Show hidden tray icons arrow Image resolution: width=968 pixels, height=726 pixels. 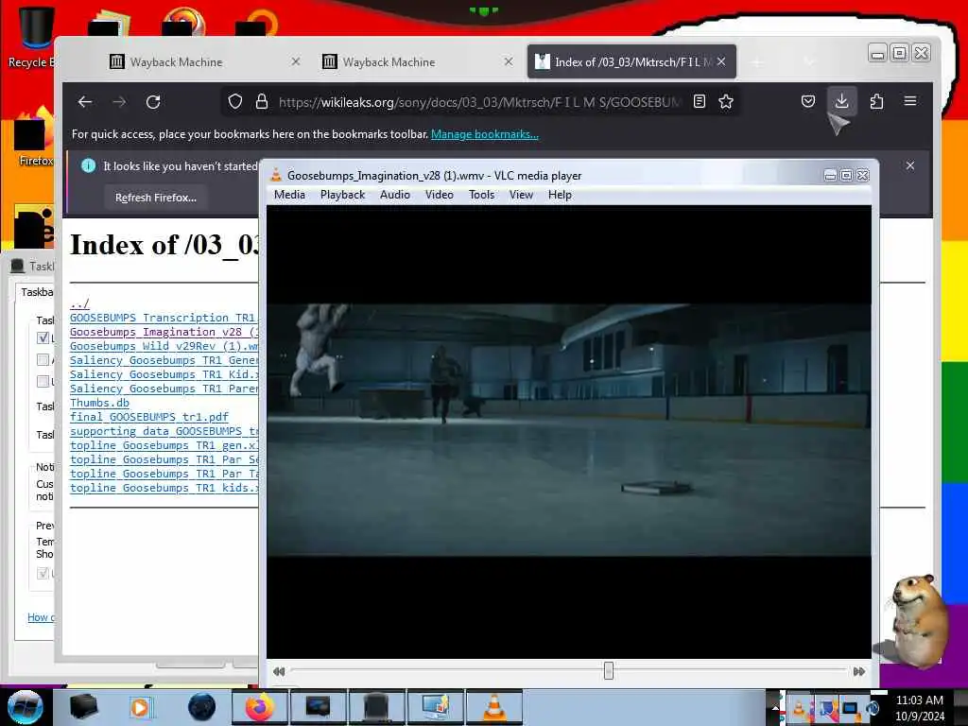pos(774,707)
